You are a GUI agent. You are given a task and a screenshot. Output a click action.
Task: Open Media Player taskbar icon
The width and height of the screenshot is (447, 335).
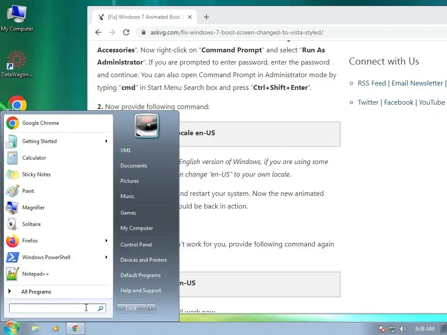[55, 328]
